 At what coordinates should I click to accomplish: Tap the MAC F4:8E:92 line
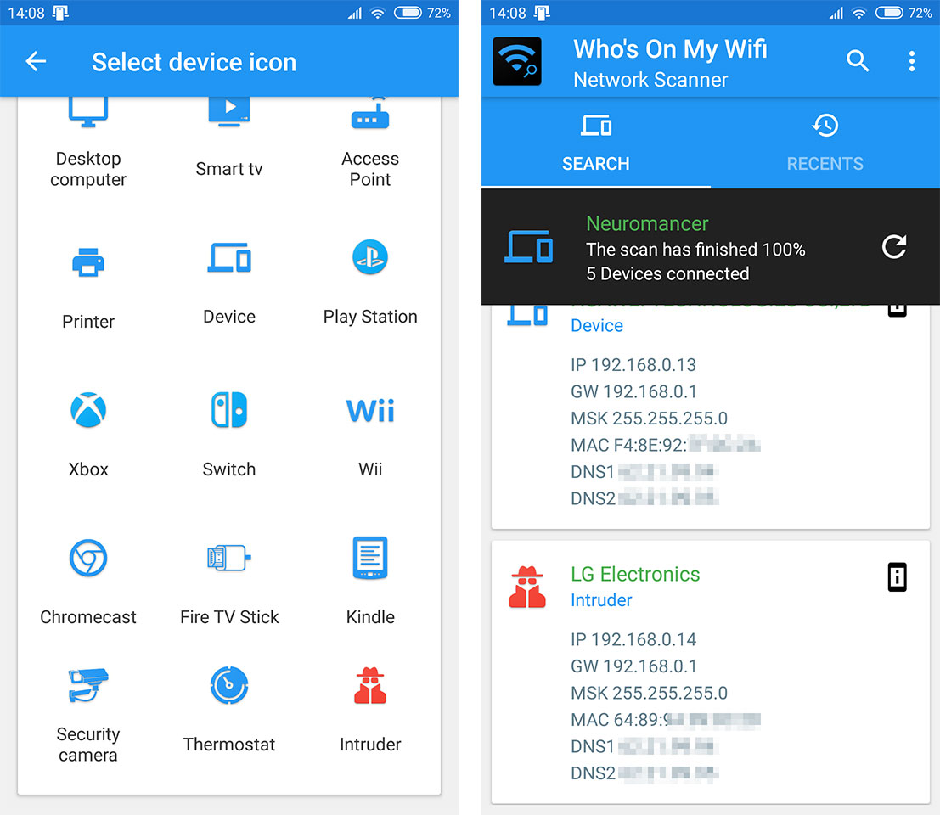666,445
